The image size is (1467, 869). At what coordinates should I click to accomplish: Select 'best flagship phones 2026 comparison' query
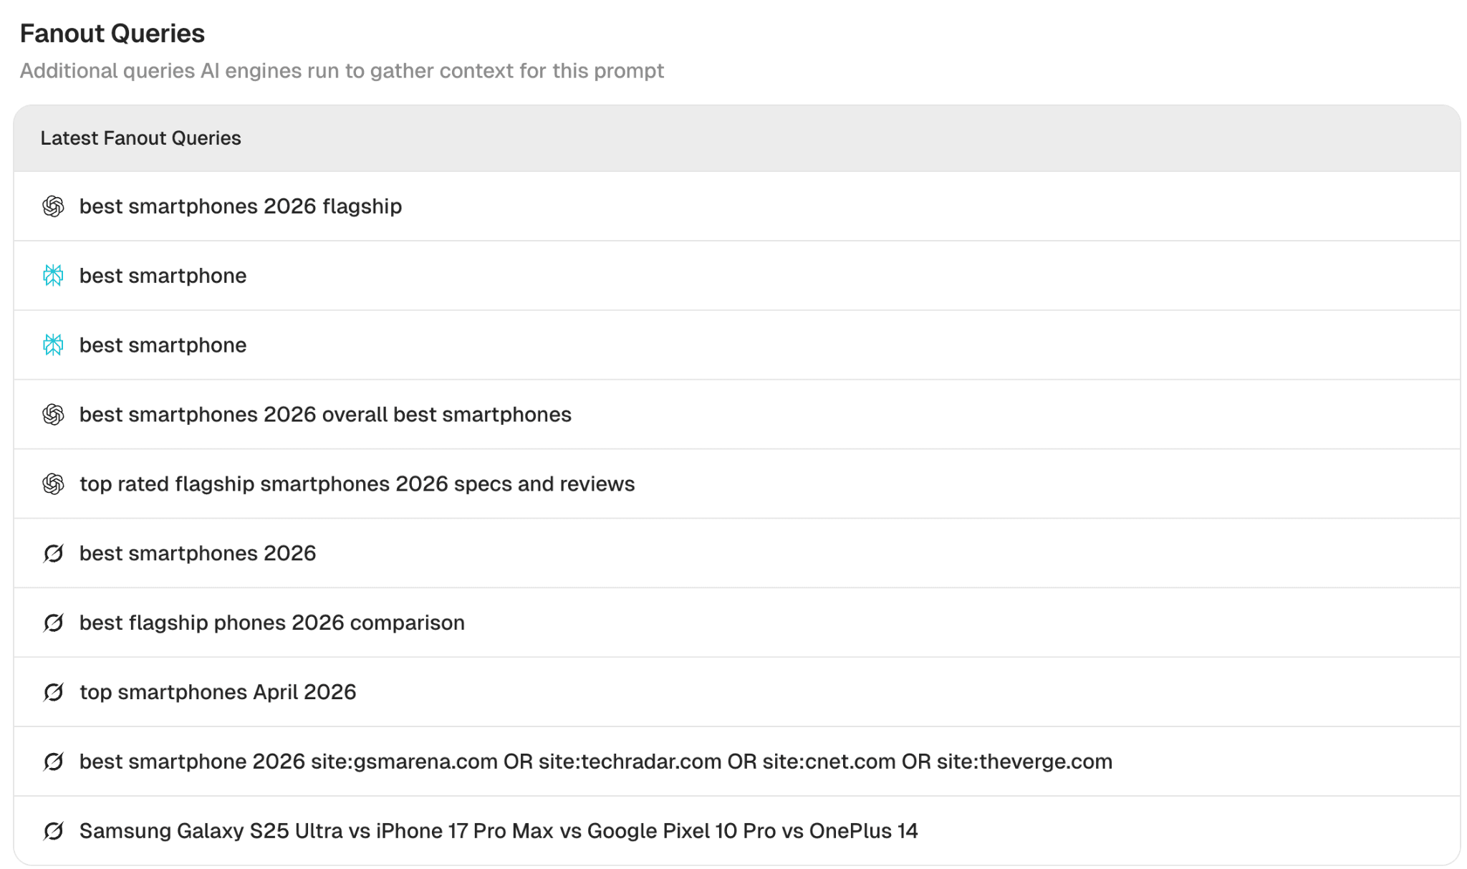(272, 623)
